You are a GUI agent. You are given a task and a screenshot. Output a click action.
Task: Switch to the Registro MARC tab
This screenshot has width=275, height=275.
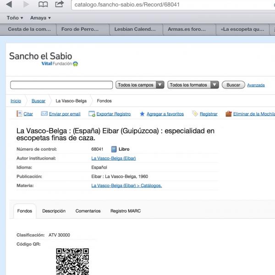point(126,211)
